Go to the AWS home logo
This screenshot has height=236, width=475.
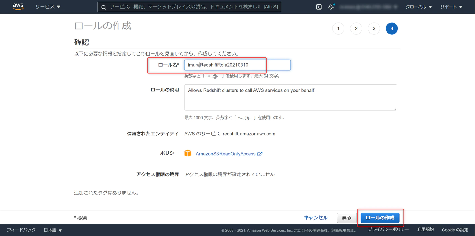(18, 7)
